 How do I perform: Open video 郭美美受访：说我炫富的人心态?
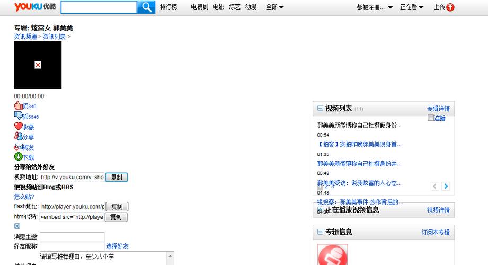pos(359,183)
